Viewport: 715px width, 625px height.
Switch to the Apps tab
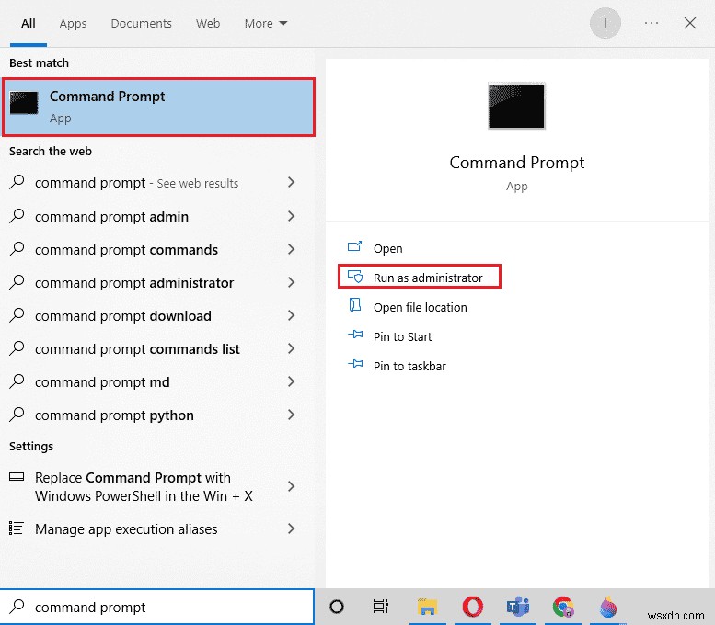tap(73, 23)
